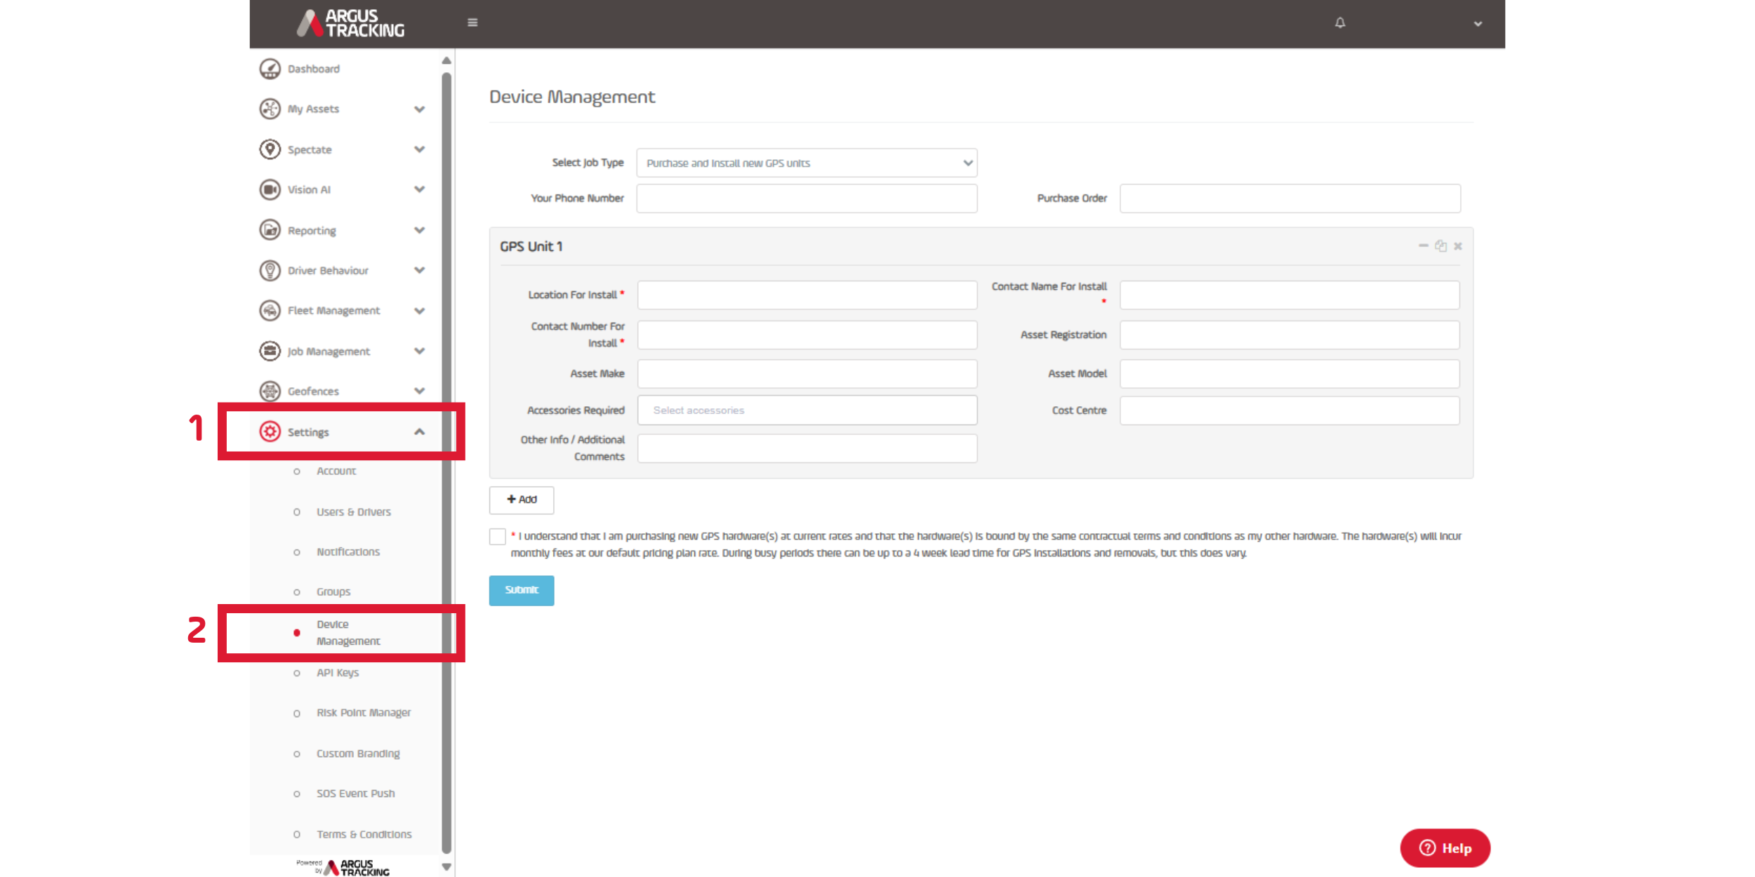Select Device Management menu item
Image resolution: width=1755 pixels, height=877 pixels.
(x=348, y=633)
